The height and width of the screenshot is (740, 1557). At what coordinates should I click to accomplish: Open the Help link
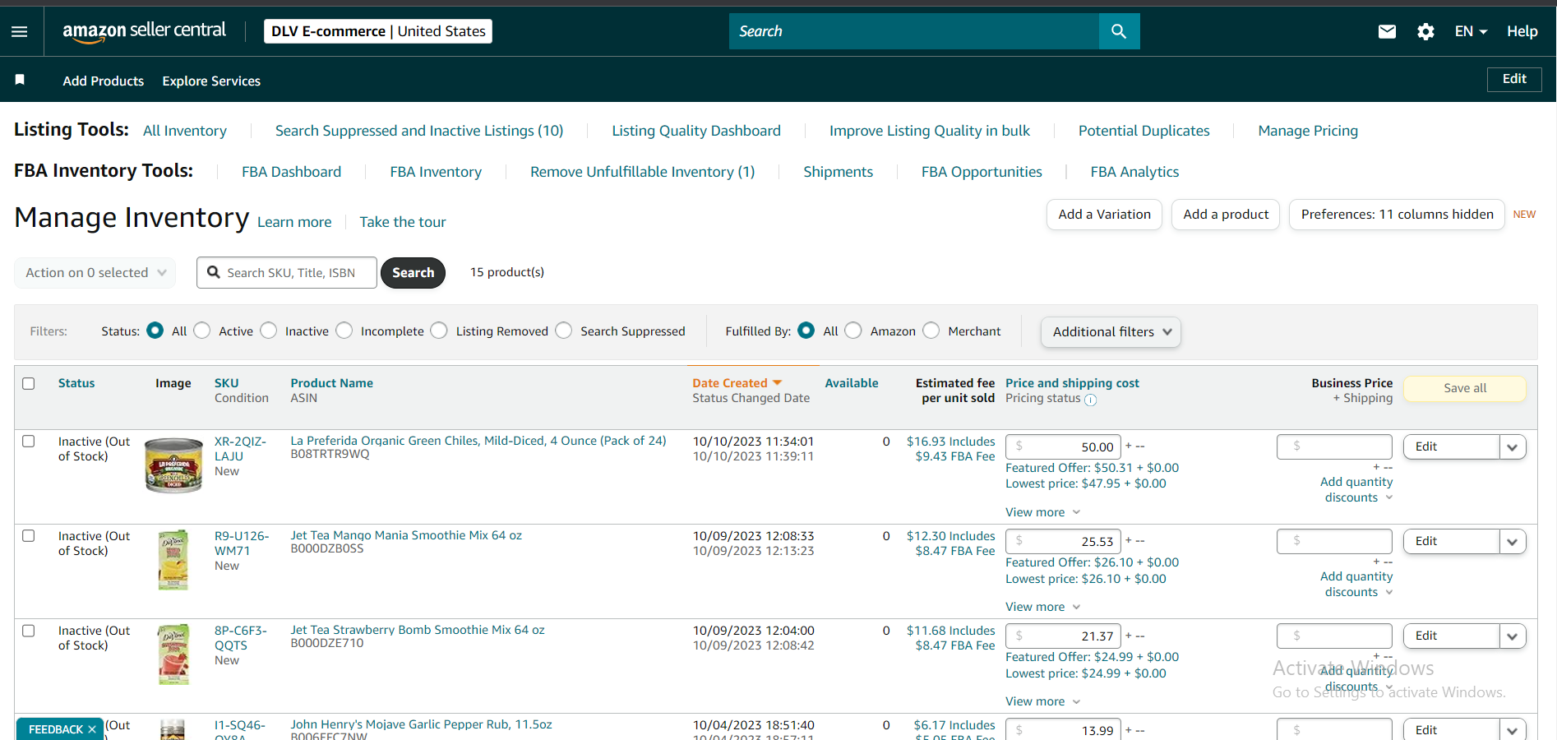1522,31
